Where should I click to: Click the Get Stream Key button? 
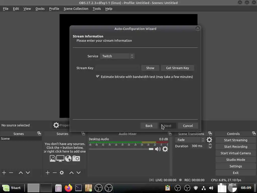(177, 68)
